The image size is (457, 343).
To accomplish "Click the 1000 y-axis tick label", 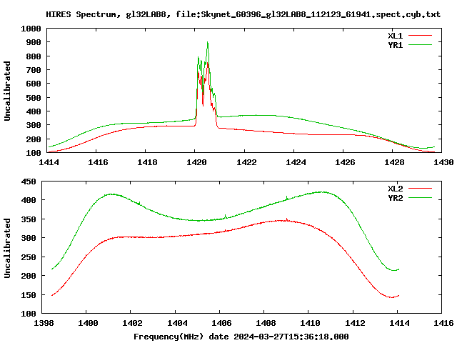I will (x=31, y=29).
